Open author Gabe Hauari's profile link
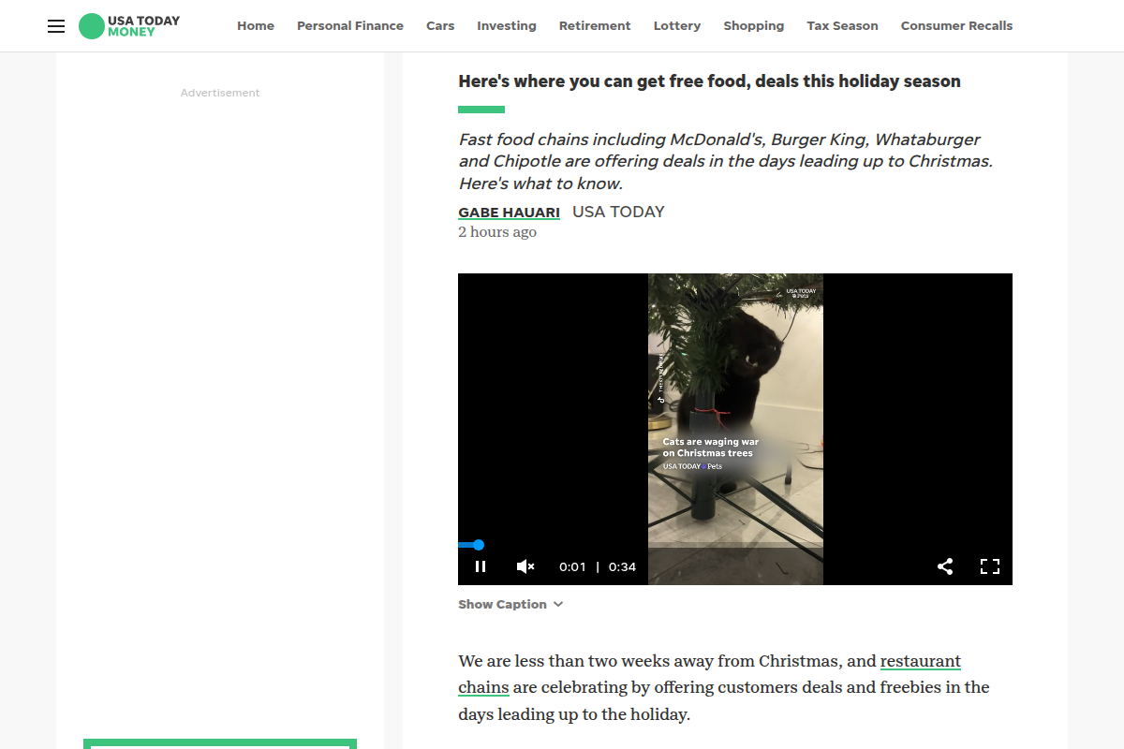Viewport: 1124px width, 749px height. pyautogui.click(x=509, y=213)
